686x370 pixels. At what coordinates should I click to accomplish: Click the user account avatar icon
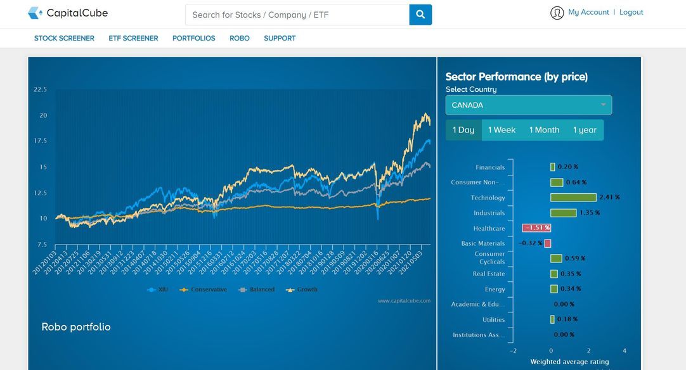pos(557,13)
